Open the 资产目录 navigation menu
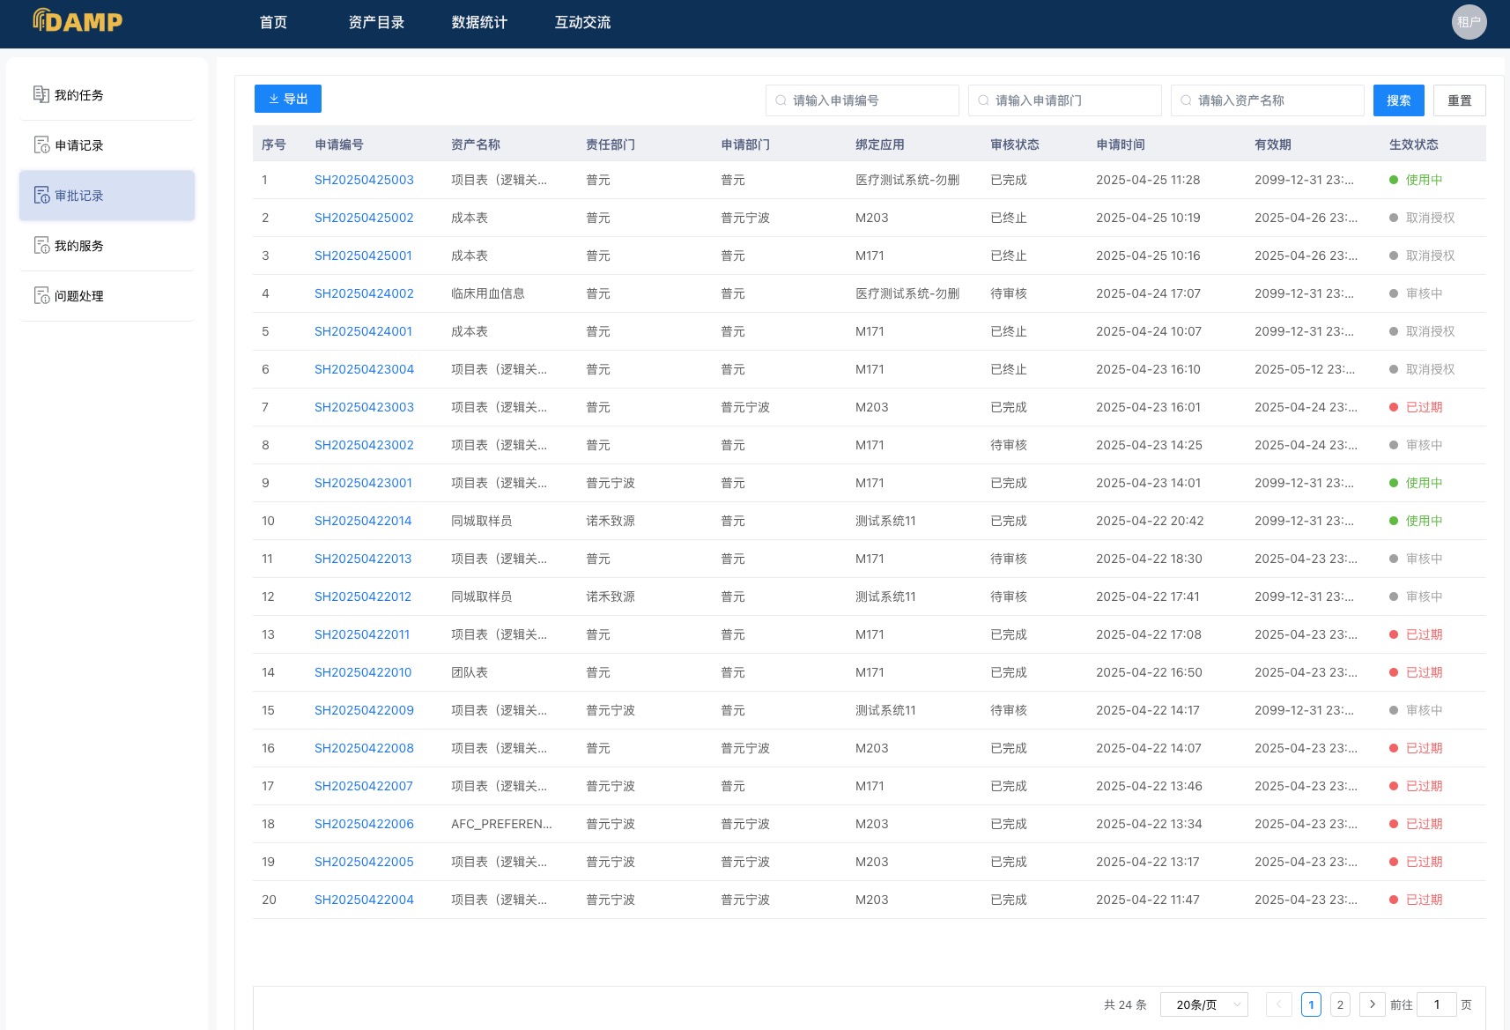This screenshot has height=1030, width=1510. click(x=376, y=23)
